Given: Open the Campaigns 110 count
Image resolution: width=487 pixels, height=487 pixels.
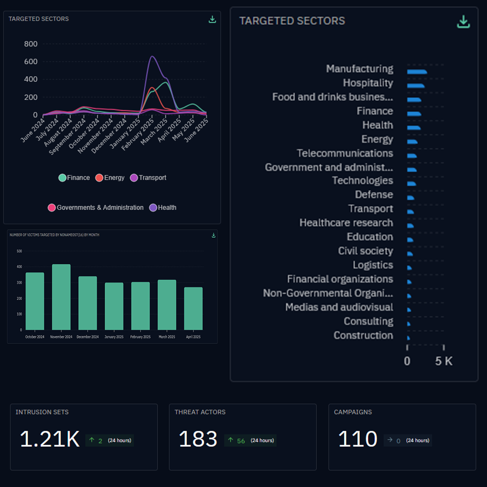Looking at the screenshot, I should pyautogui.click(x=357, y=439).
